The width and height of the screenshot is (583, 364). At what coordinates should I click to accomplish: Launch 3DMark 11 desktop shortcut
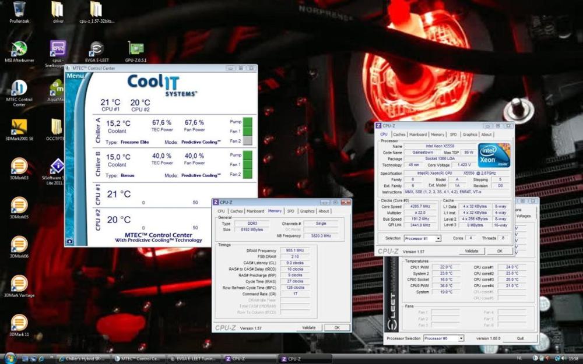pos(19,326)
